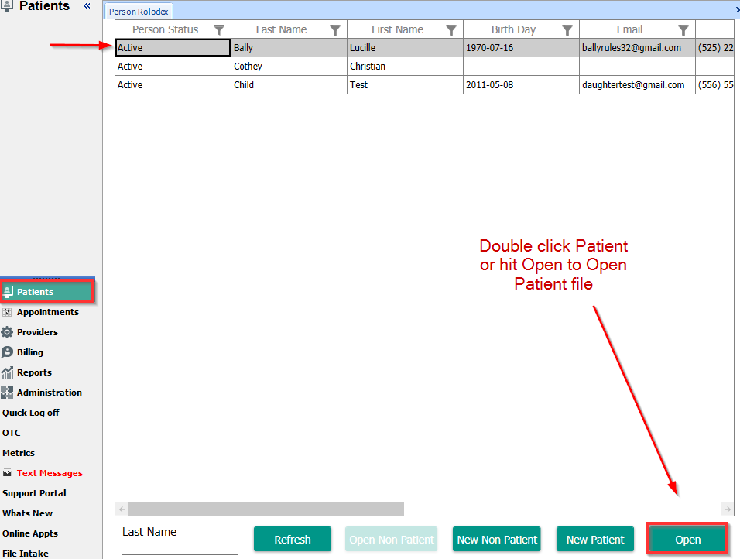This screenshot has height=559, width=740.
Task: Go to the Billing section
Action: [29, 352]
